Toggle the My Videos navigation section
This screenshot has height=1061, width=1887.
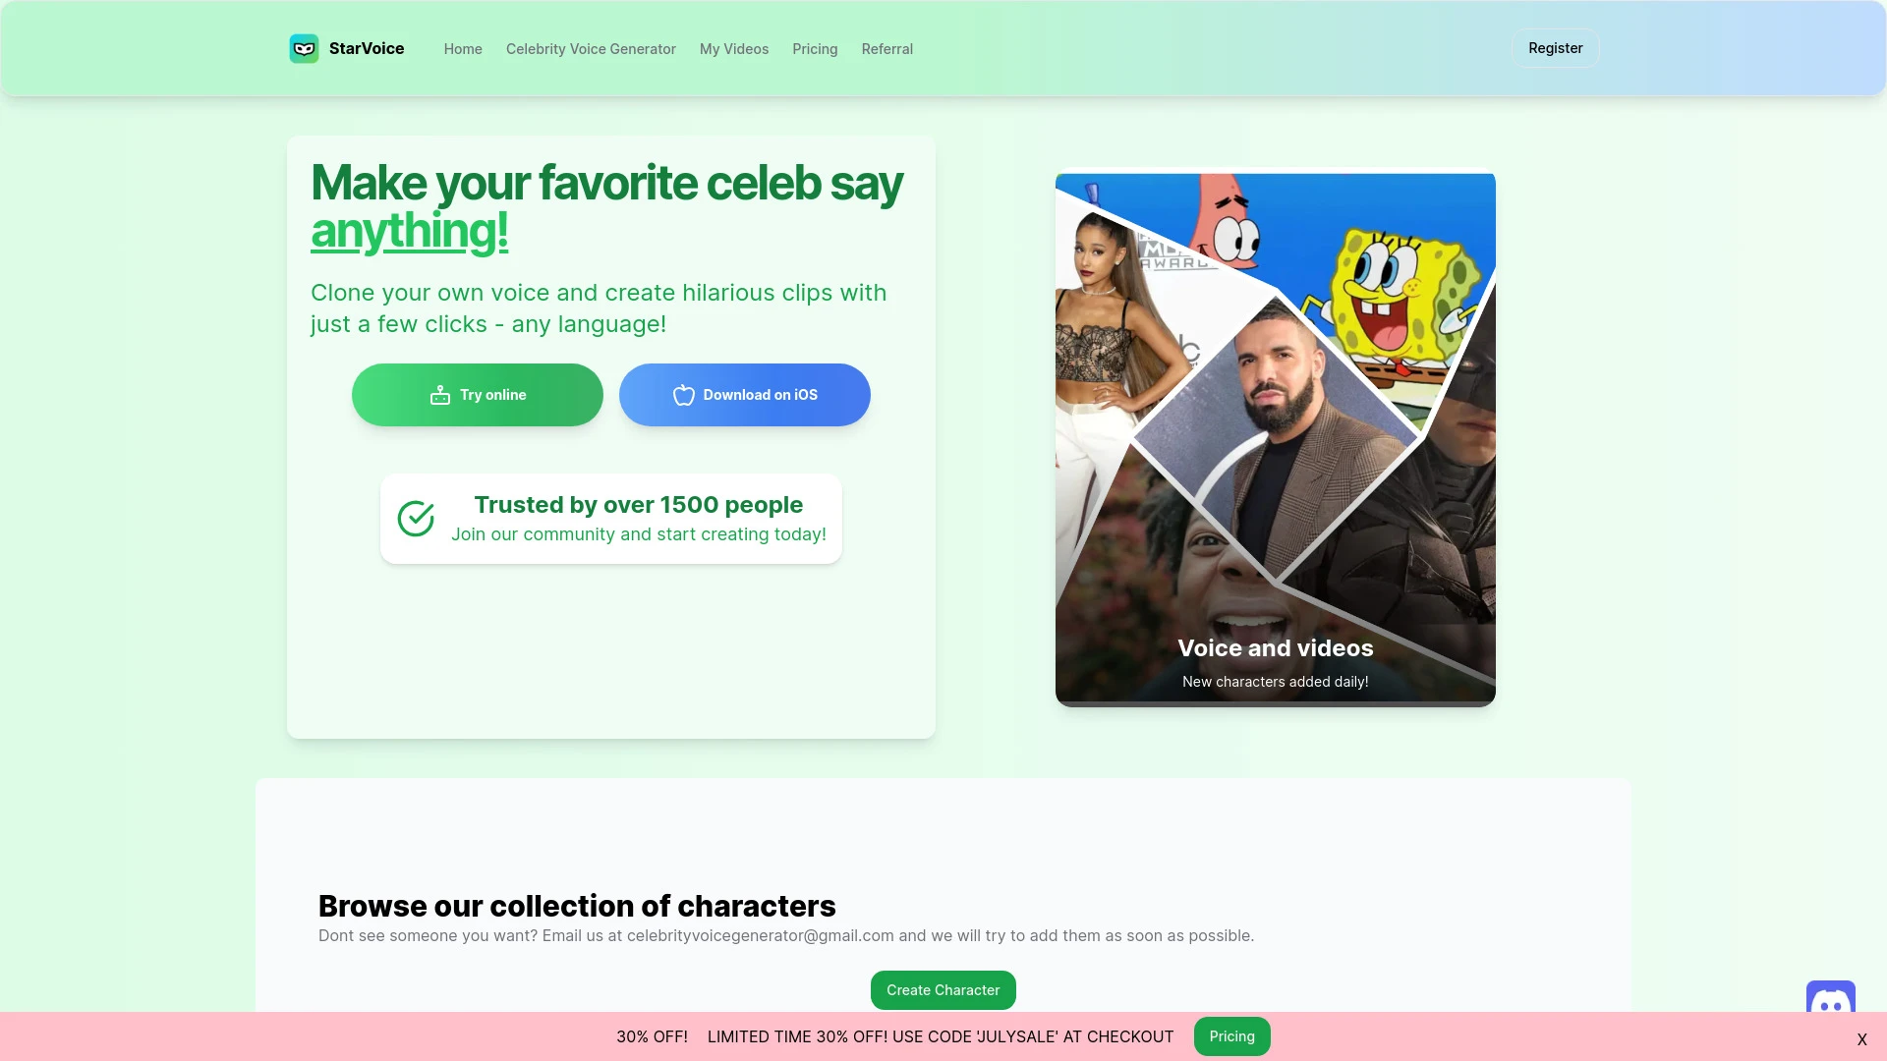click(733, 48)
